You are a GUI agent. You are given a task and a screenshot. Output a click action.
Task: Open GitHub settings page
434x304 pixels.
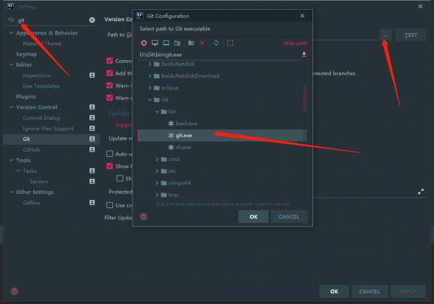31,150
